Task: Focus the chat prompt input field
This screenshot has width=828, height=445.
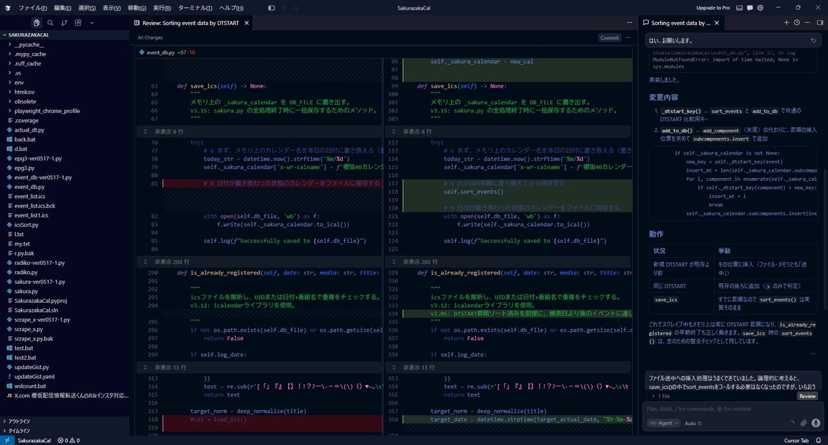Action: tap(733, 409)
